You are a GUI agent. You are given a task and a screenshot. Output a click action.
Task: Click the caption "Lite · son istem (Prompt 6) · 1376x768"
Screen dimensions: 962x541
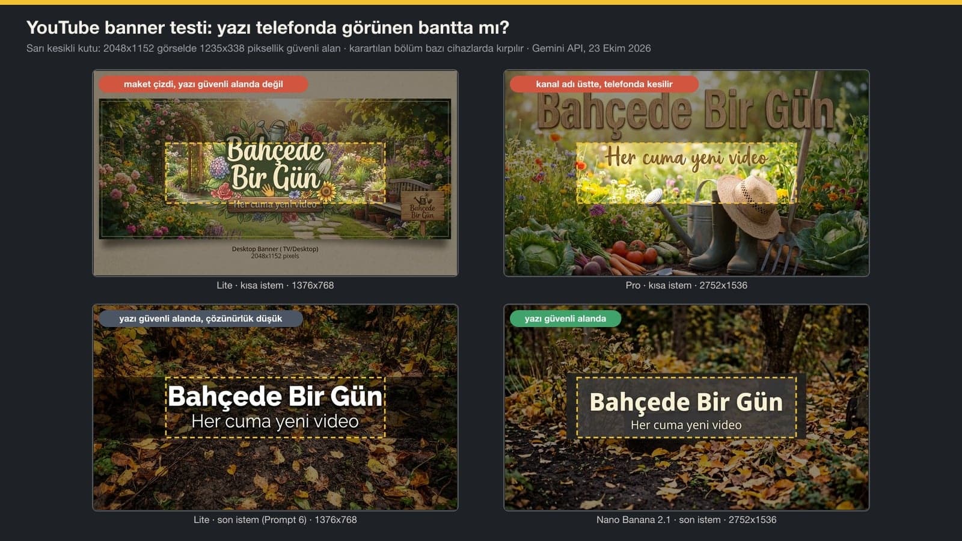(275, 520)
